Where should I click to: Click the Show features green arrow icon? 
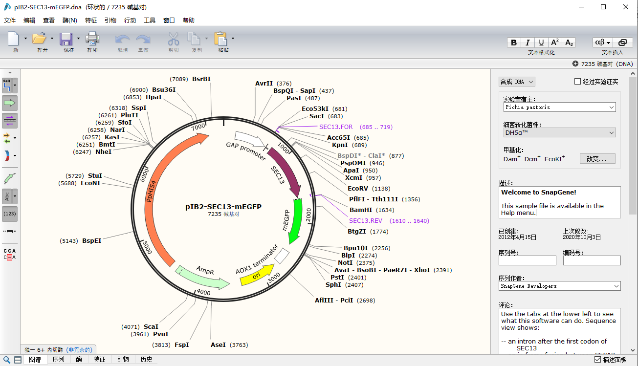click(10, 103)
